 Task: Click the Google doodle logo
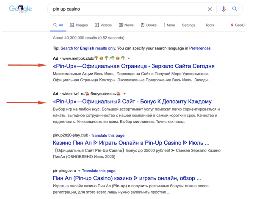20,9
